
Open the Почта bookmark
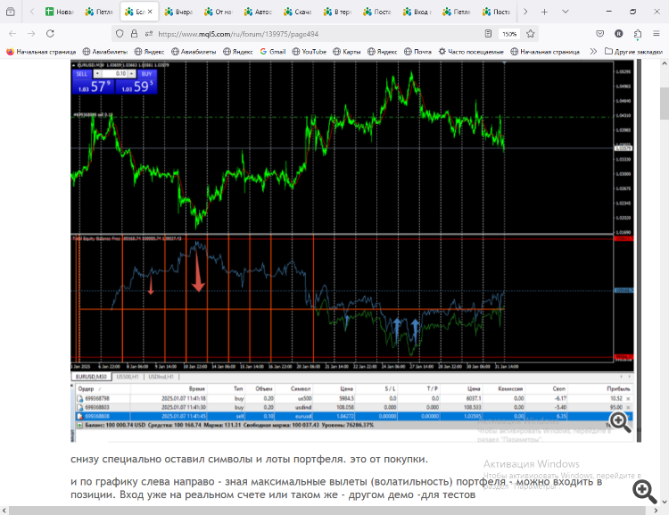coord(417,52)
